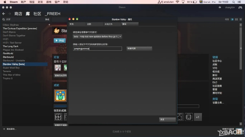Click the blue 开始 play button
The width and height of the screenshot is (245, 137).
(60, 40)
